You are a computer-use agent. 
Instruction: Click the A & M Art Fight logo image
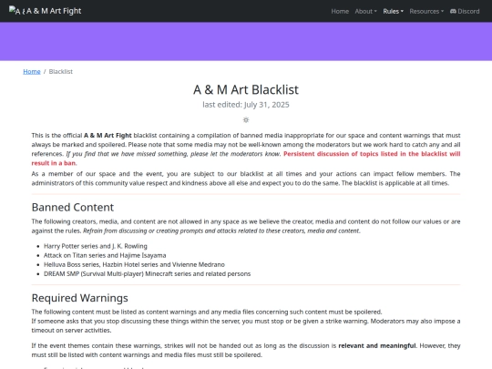click(x=17, y=11)
